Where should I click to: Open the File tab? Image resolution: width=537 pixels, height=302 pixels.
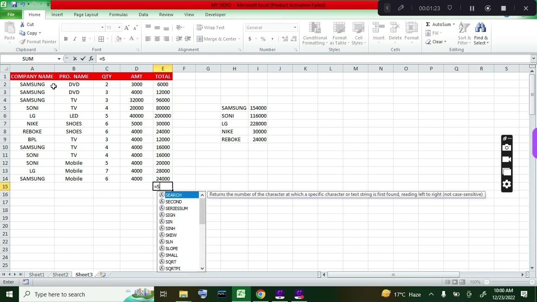tap(11, 14)
